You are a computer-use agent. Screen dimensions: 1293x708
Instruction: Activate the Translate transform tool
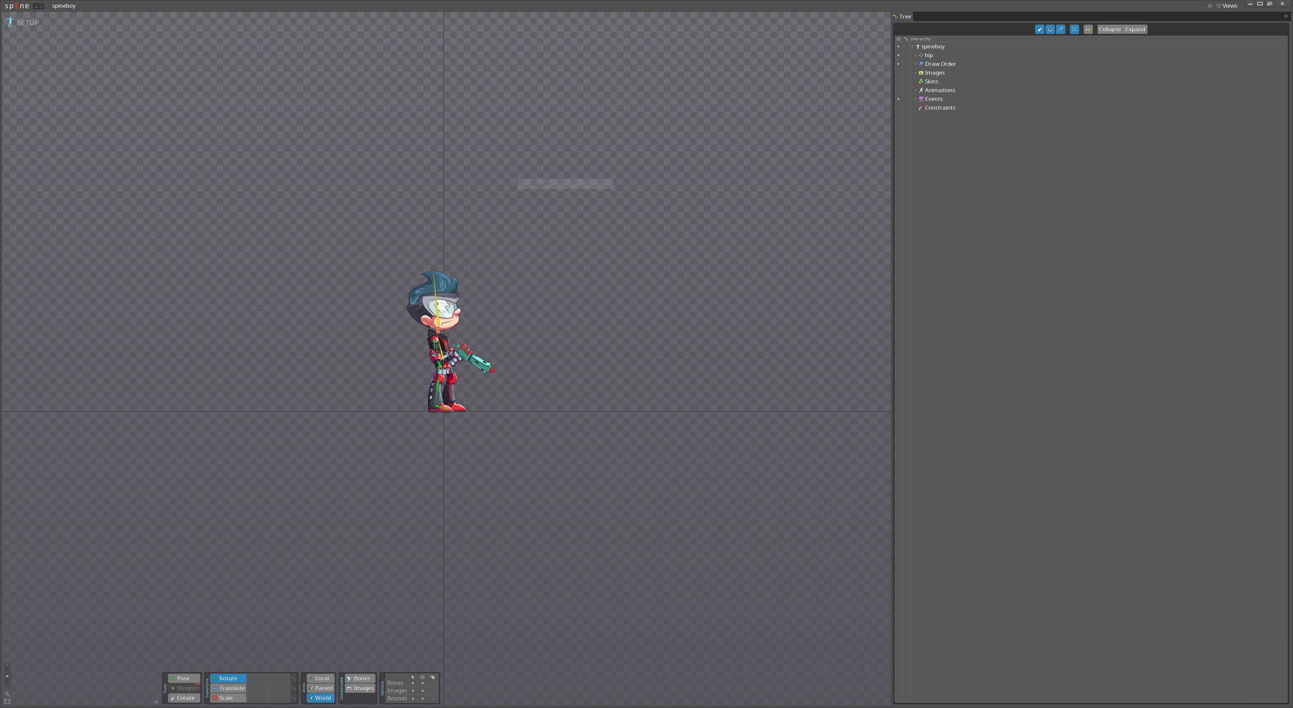click(x=228, y=688)
